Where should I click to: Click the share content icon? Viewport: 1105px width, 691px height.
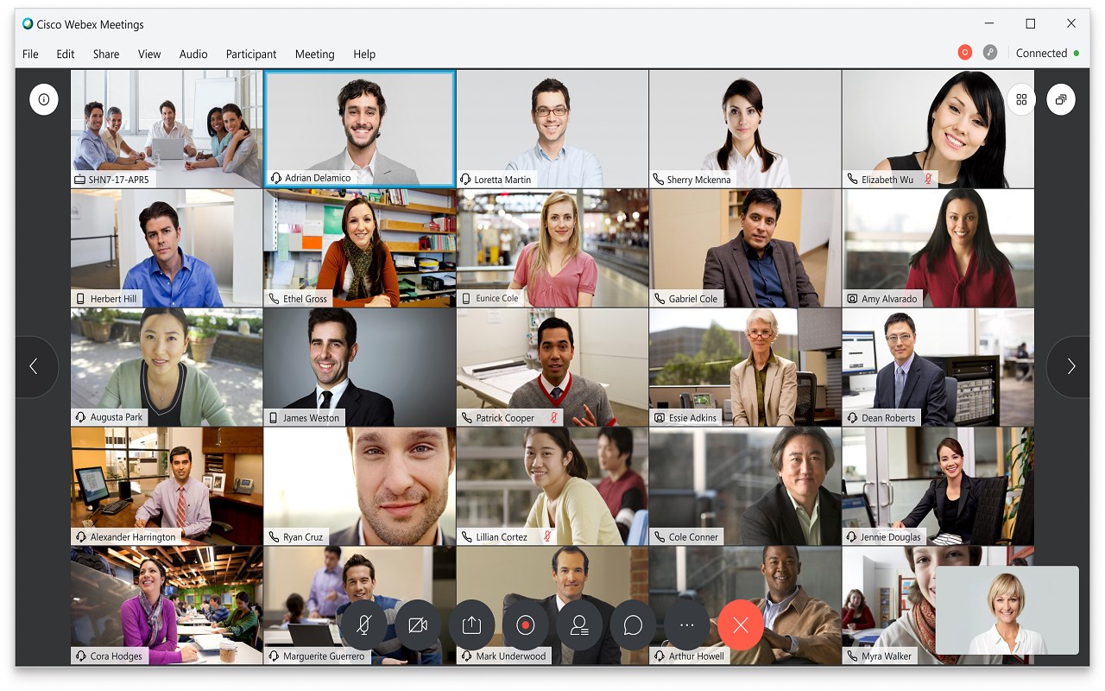(471, 625)
